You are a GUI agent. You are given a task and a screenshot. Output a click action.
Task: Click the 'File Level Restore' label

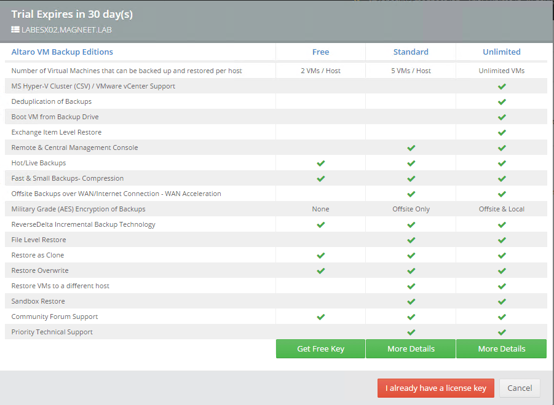[x=39, y=240]
